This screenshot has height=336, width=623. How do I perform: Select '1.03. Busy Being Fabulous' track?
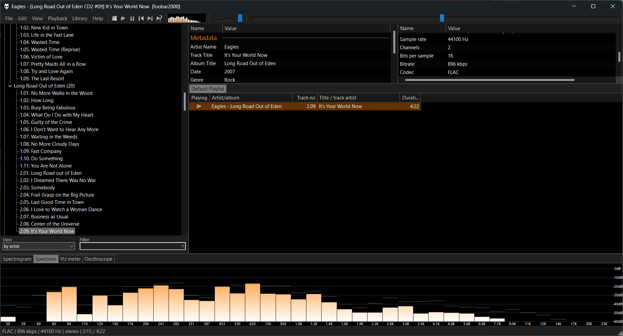click(x=48, y=108)
